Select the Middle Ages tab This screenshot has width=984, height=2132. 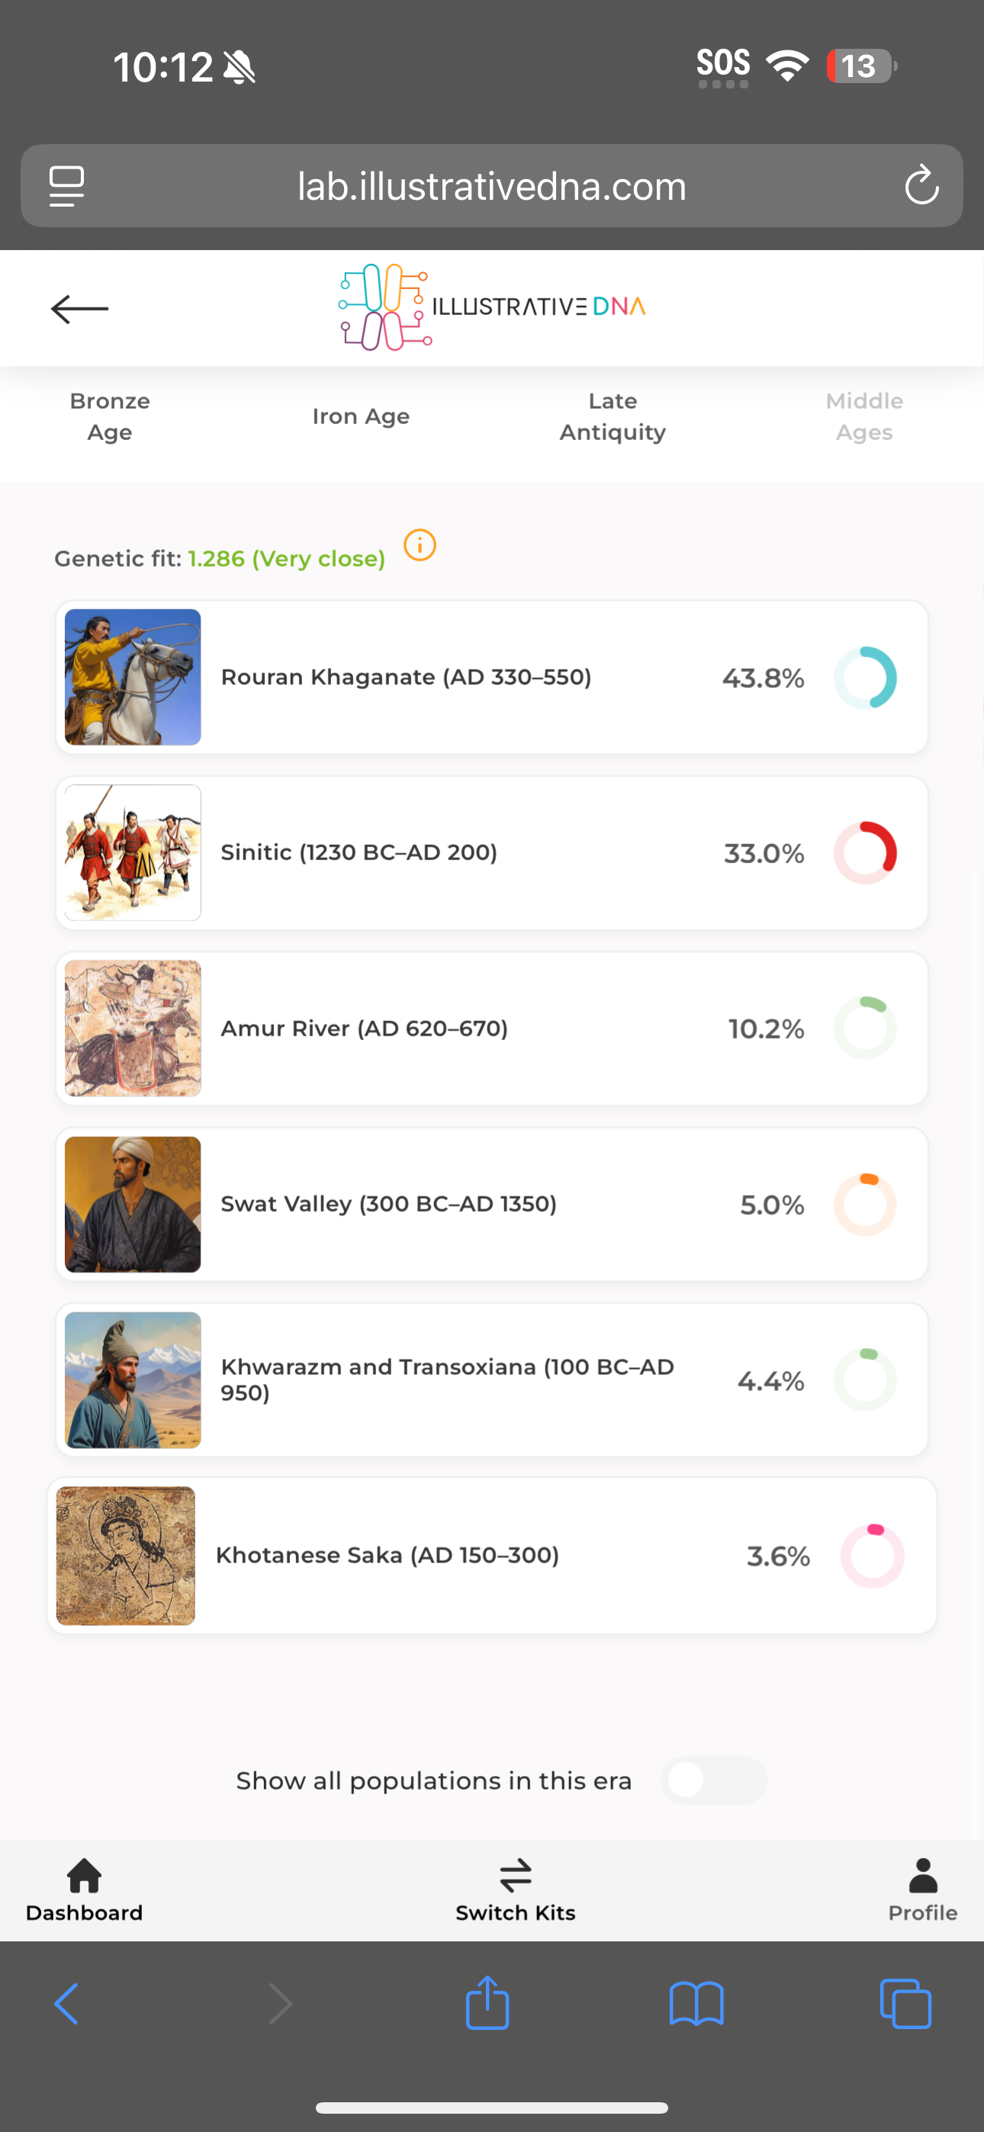coord(864,416)
